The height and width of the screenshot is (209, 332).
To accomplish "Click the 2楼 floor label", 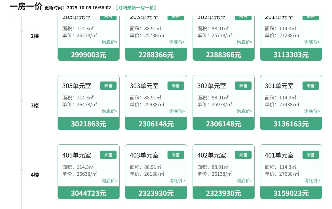I will click(x=35, y=36).
